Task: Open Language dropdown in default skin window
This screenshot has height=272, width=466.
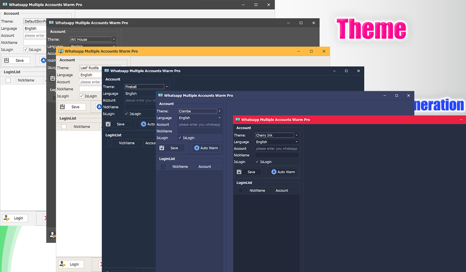Action: coord(35,28)
